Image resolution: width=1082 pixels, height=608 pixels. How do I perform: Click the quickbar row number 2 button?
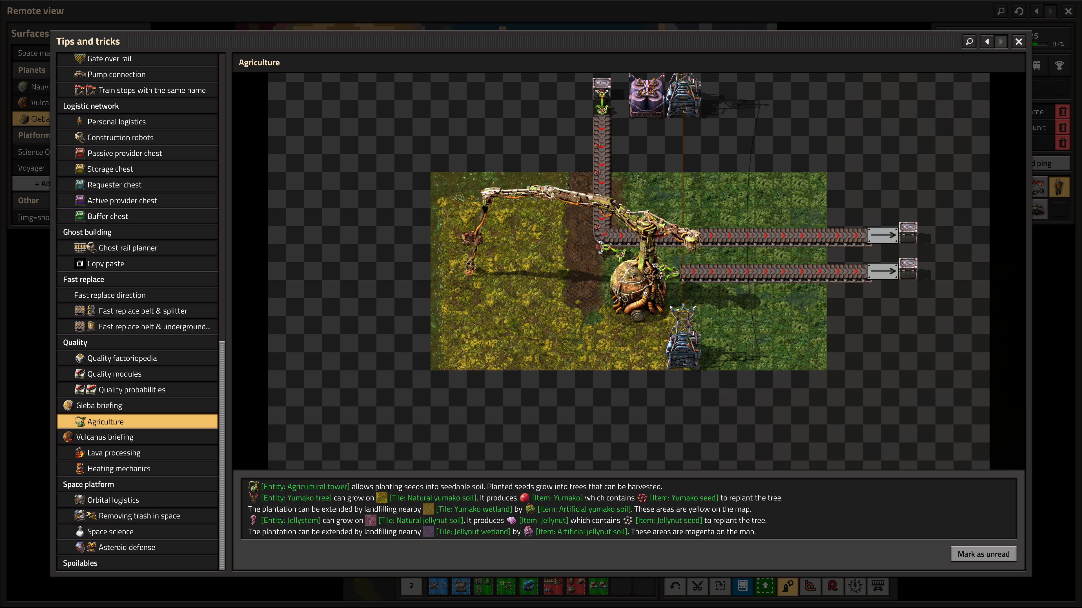(411, 586)
